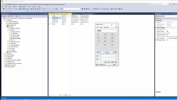Select dbo.tbl_issuelog table in tree
This screenshot has height=100, width=178.
17,38
